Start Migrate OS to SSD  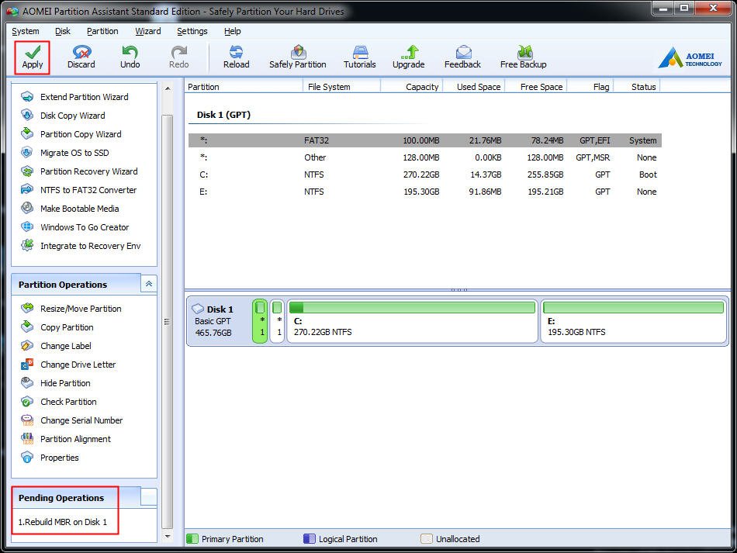pos(65,153)
